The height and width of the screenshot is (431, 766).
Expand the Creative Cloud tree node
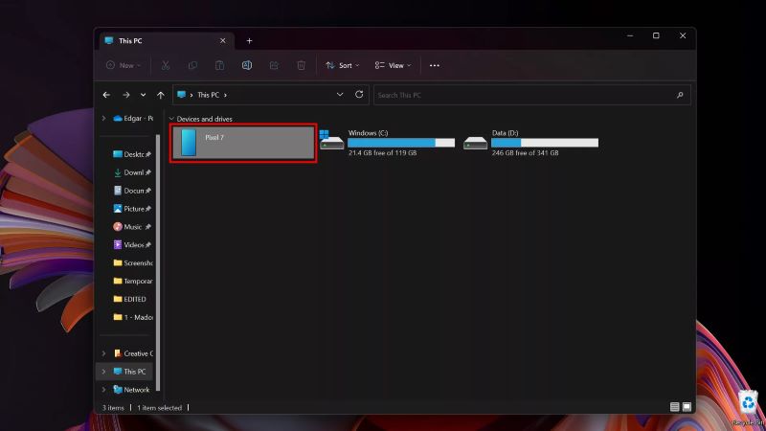pos(104,353)
